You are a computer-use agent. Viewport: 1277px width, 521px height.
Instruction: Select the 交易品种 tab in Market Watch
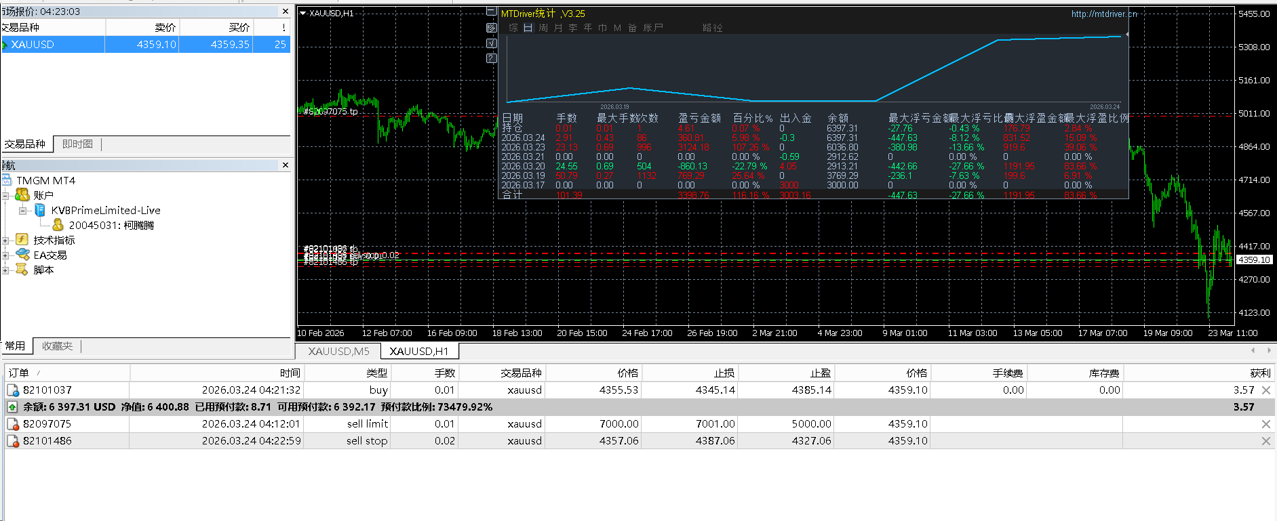click(x=25, y=144)
